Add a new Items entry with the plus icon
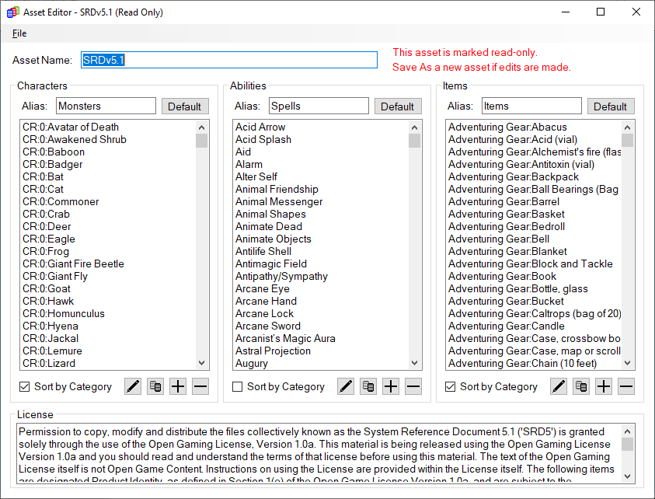Screen dimensions: 655x499 point(604,386)
